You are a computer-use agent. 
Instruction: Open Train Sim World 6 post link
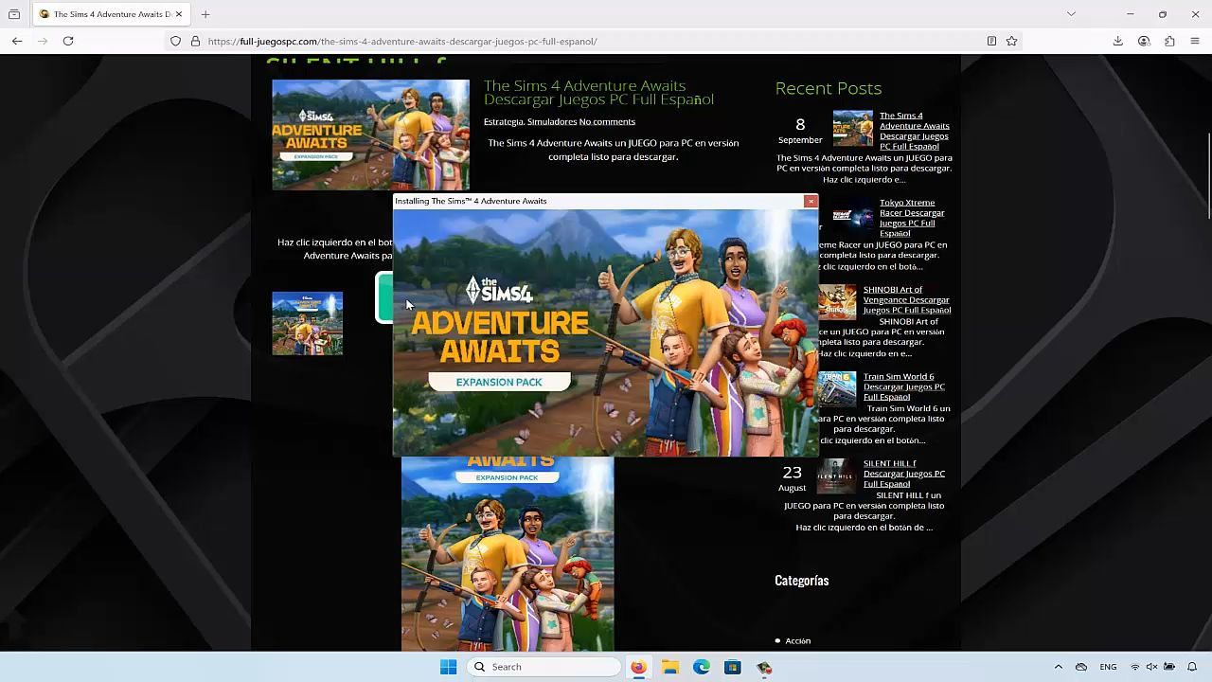tap(904, 386)
